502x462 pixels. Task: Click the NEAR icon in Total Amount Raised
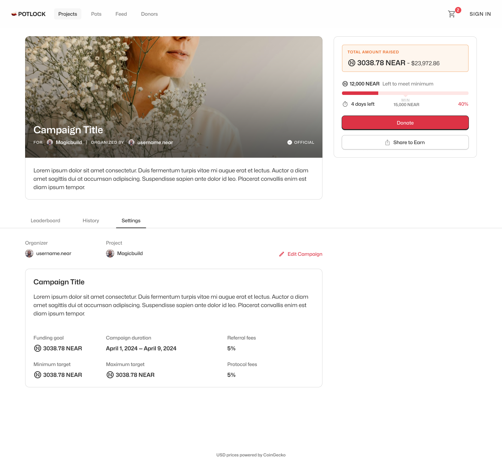click(x=352, y=63)
